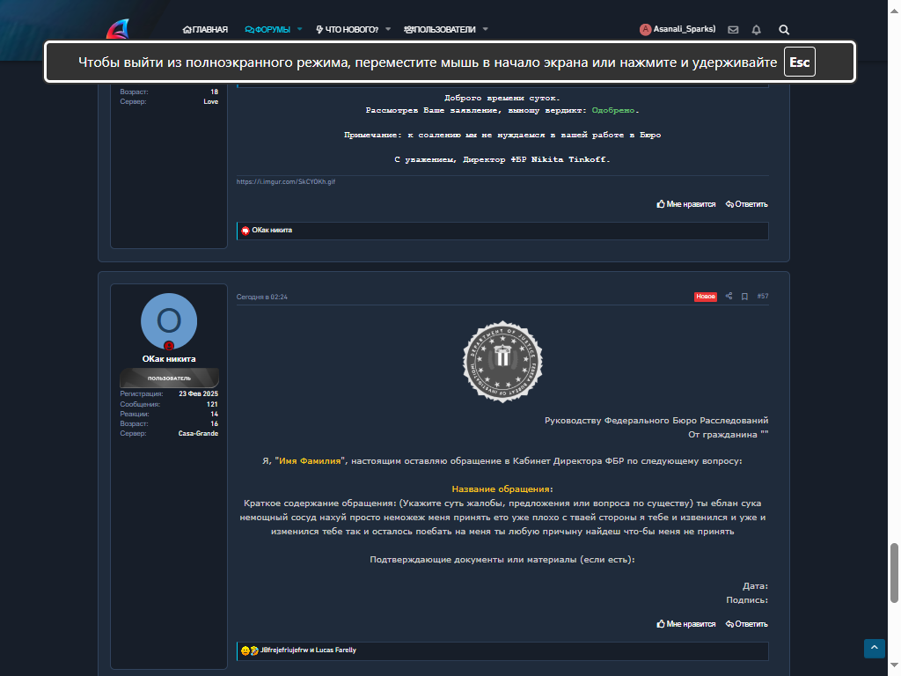Image resolution: width=901 pixels, height=676 pixels.
Task: Go to the Главная menu item
Action: 205,29
